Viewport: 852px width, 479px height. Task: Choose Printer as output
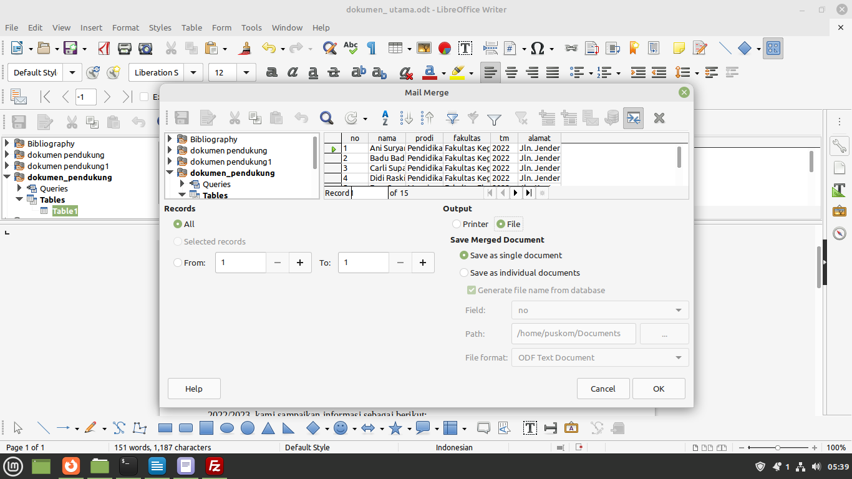457,224
